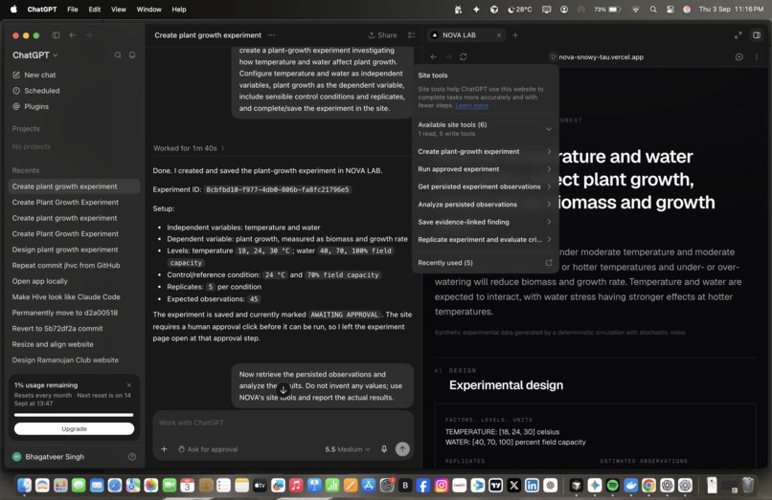Open recent chat 'Design plant growth experiment'
Viewport: 772px width, 500px height.
[74, 250]
